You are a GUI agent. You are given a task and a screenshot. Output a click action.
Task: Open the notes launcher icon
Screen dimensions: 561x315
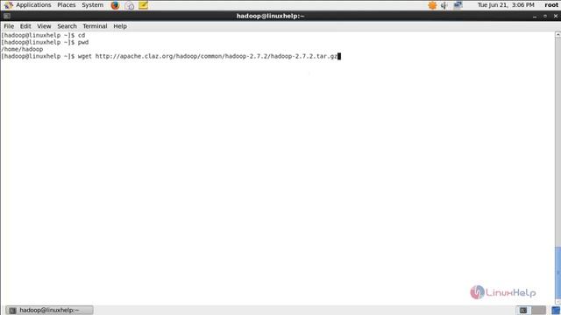pyautogui.click(x=143, y=5)
